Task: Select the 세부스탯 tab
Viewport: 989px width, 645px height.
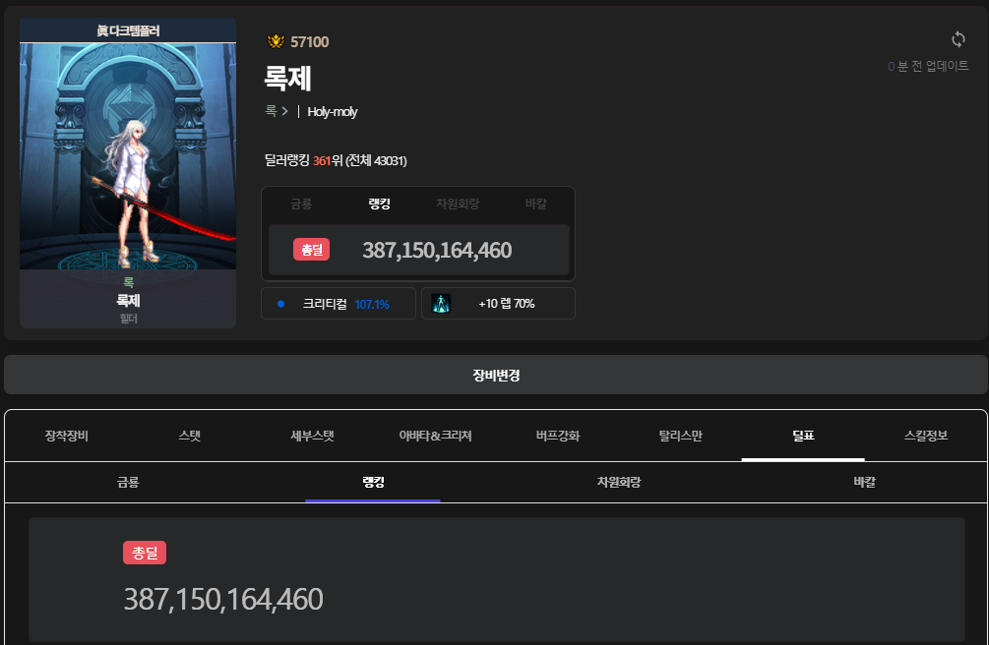Action: click(x=312, y=436)
